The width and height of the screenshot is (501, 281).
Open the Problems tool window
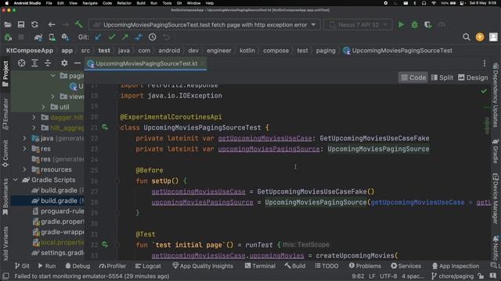365,265
